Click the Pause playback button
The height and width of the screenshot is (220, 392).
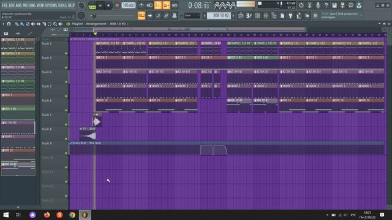[x=100, y=5]
